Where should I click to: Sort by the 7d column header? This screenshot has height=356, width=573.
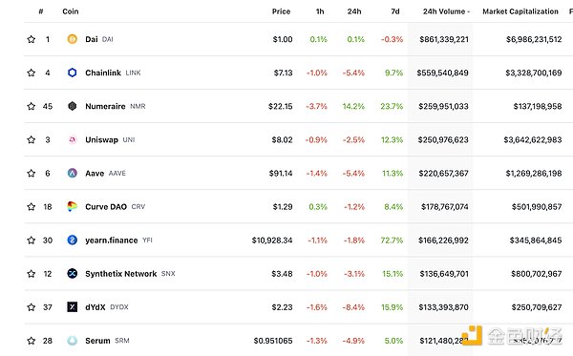click(x=395, y=11)
